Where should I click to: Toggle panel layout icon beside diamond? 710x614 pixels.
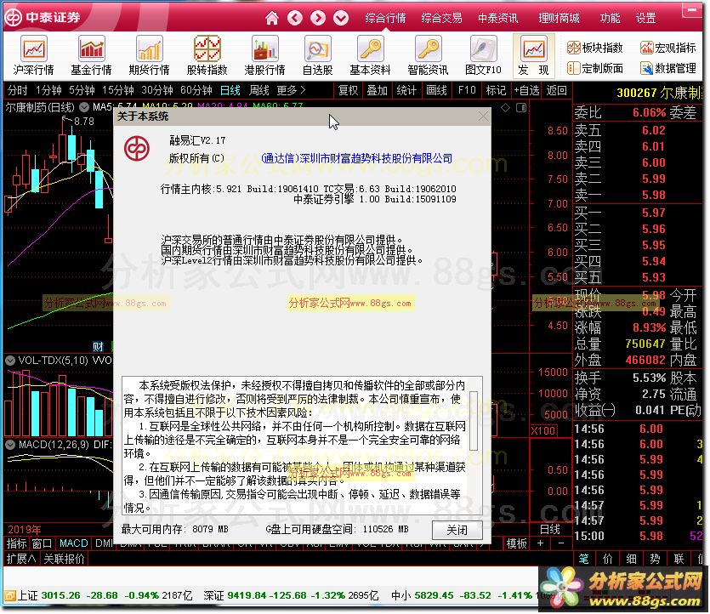click(521, 108)
